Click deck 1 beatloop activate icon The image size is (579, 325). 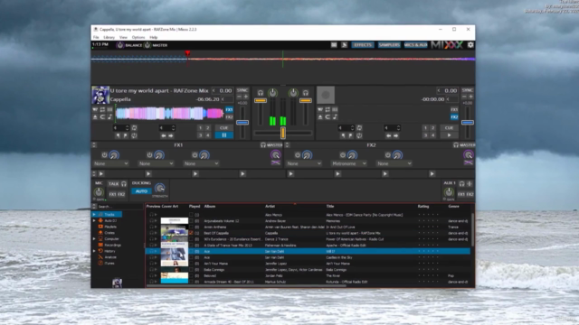(134, 128)
